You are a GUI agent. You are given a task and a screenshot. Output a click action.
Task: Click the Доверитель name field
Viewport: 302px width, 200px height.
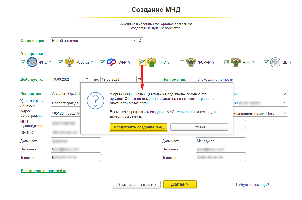point(66,93)
